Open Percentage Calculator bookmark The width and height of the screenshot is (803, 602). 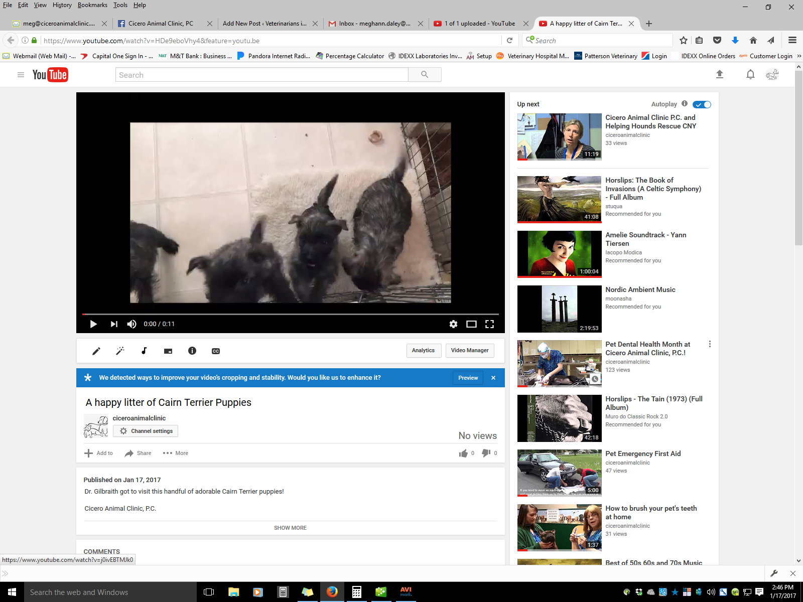pos(350,56)
